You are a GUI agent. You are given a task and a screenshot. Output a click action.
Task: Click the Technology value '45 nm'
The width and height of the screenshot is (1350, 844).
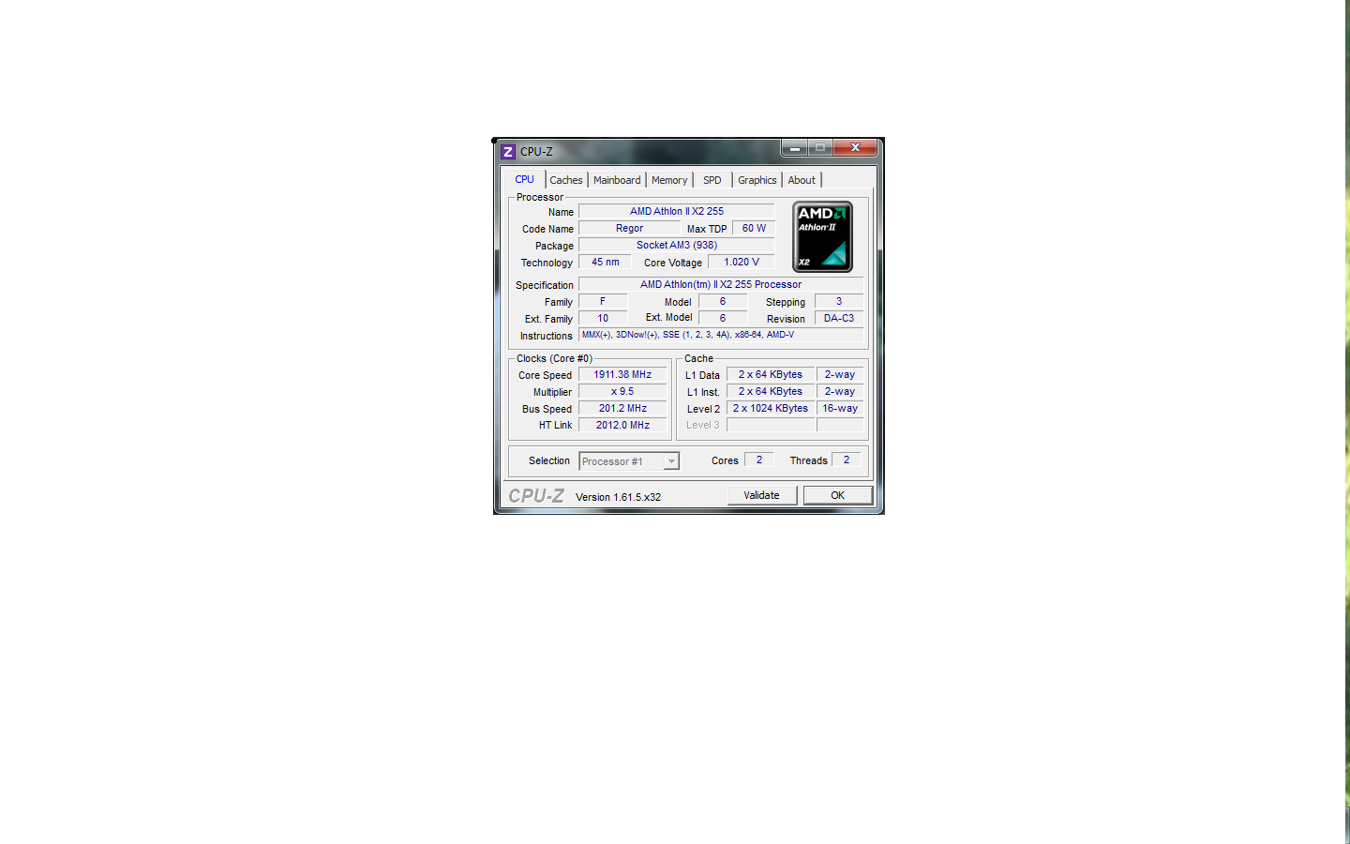[605, 262]
